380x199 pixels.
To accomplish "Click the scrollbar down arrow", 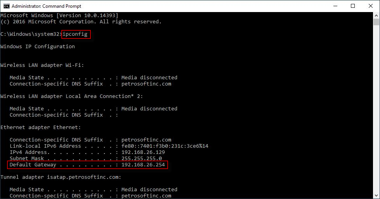I will [376, 196].
